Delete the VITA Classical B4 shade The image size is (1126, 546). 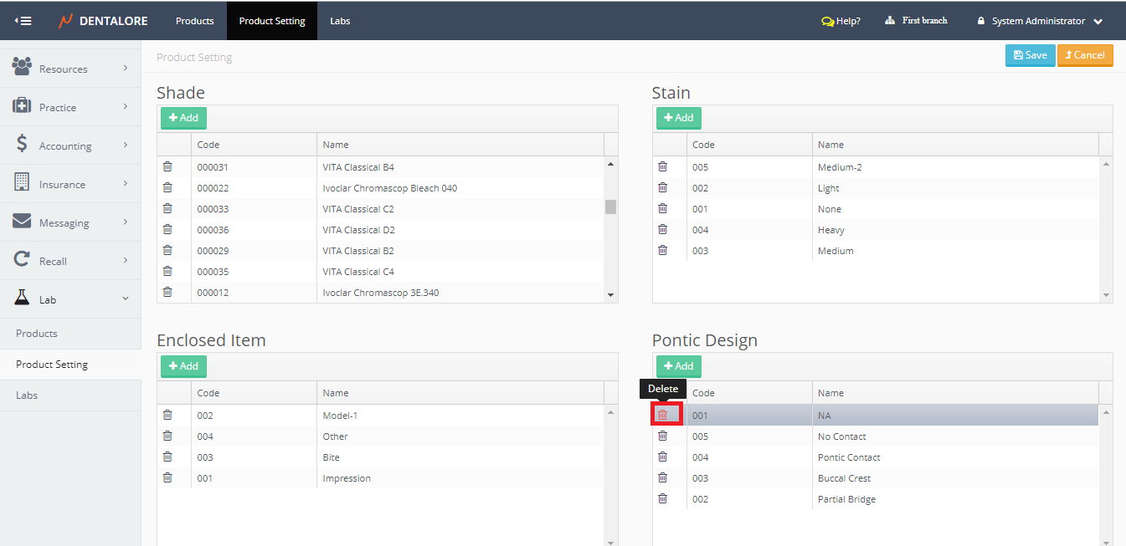point(167,166)
